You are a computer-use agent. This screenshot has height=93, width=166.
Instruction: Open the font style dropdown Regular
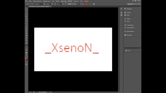(50, 4)
